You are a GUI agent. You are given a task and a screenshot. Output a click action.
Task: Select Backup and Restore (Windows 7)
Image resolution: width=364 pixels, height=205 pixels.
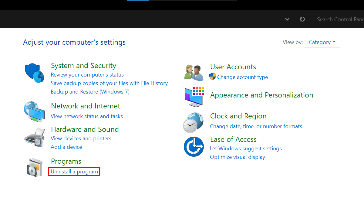coord(90,91)
